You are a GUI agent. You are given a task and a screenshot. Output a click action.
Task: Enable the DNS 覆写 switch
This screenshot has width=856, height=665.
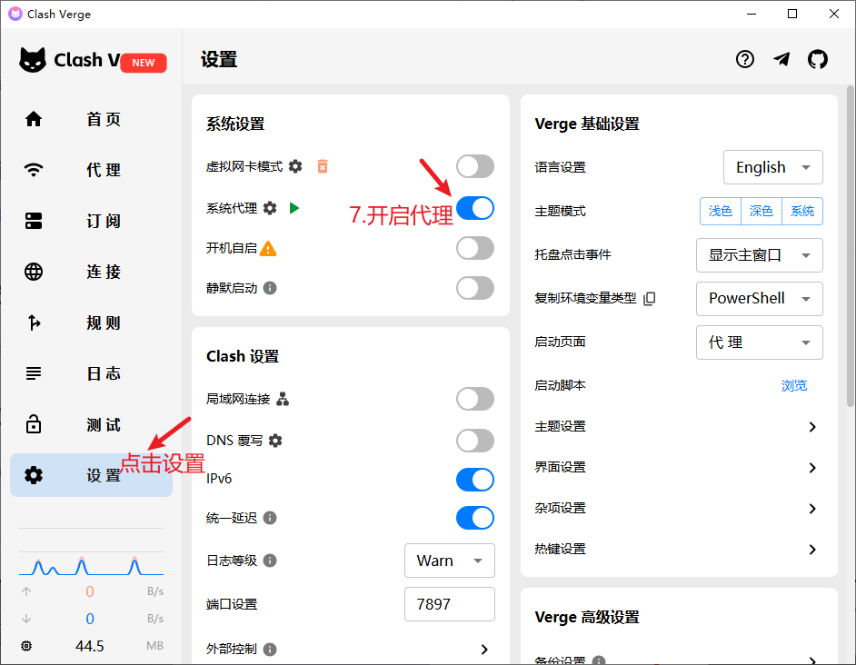click(475, 441)
